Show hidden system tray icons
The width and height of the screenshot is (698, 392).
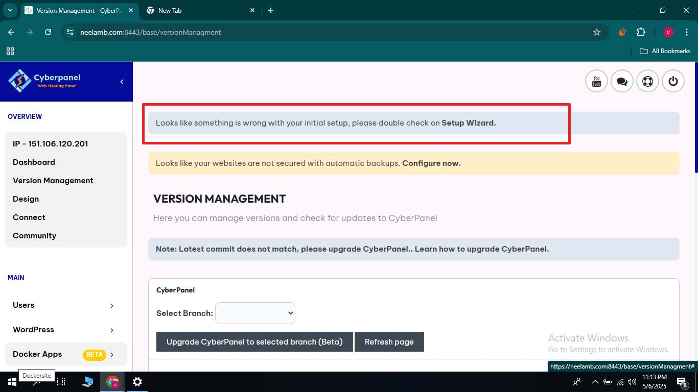tap(595, 382)
